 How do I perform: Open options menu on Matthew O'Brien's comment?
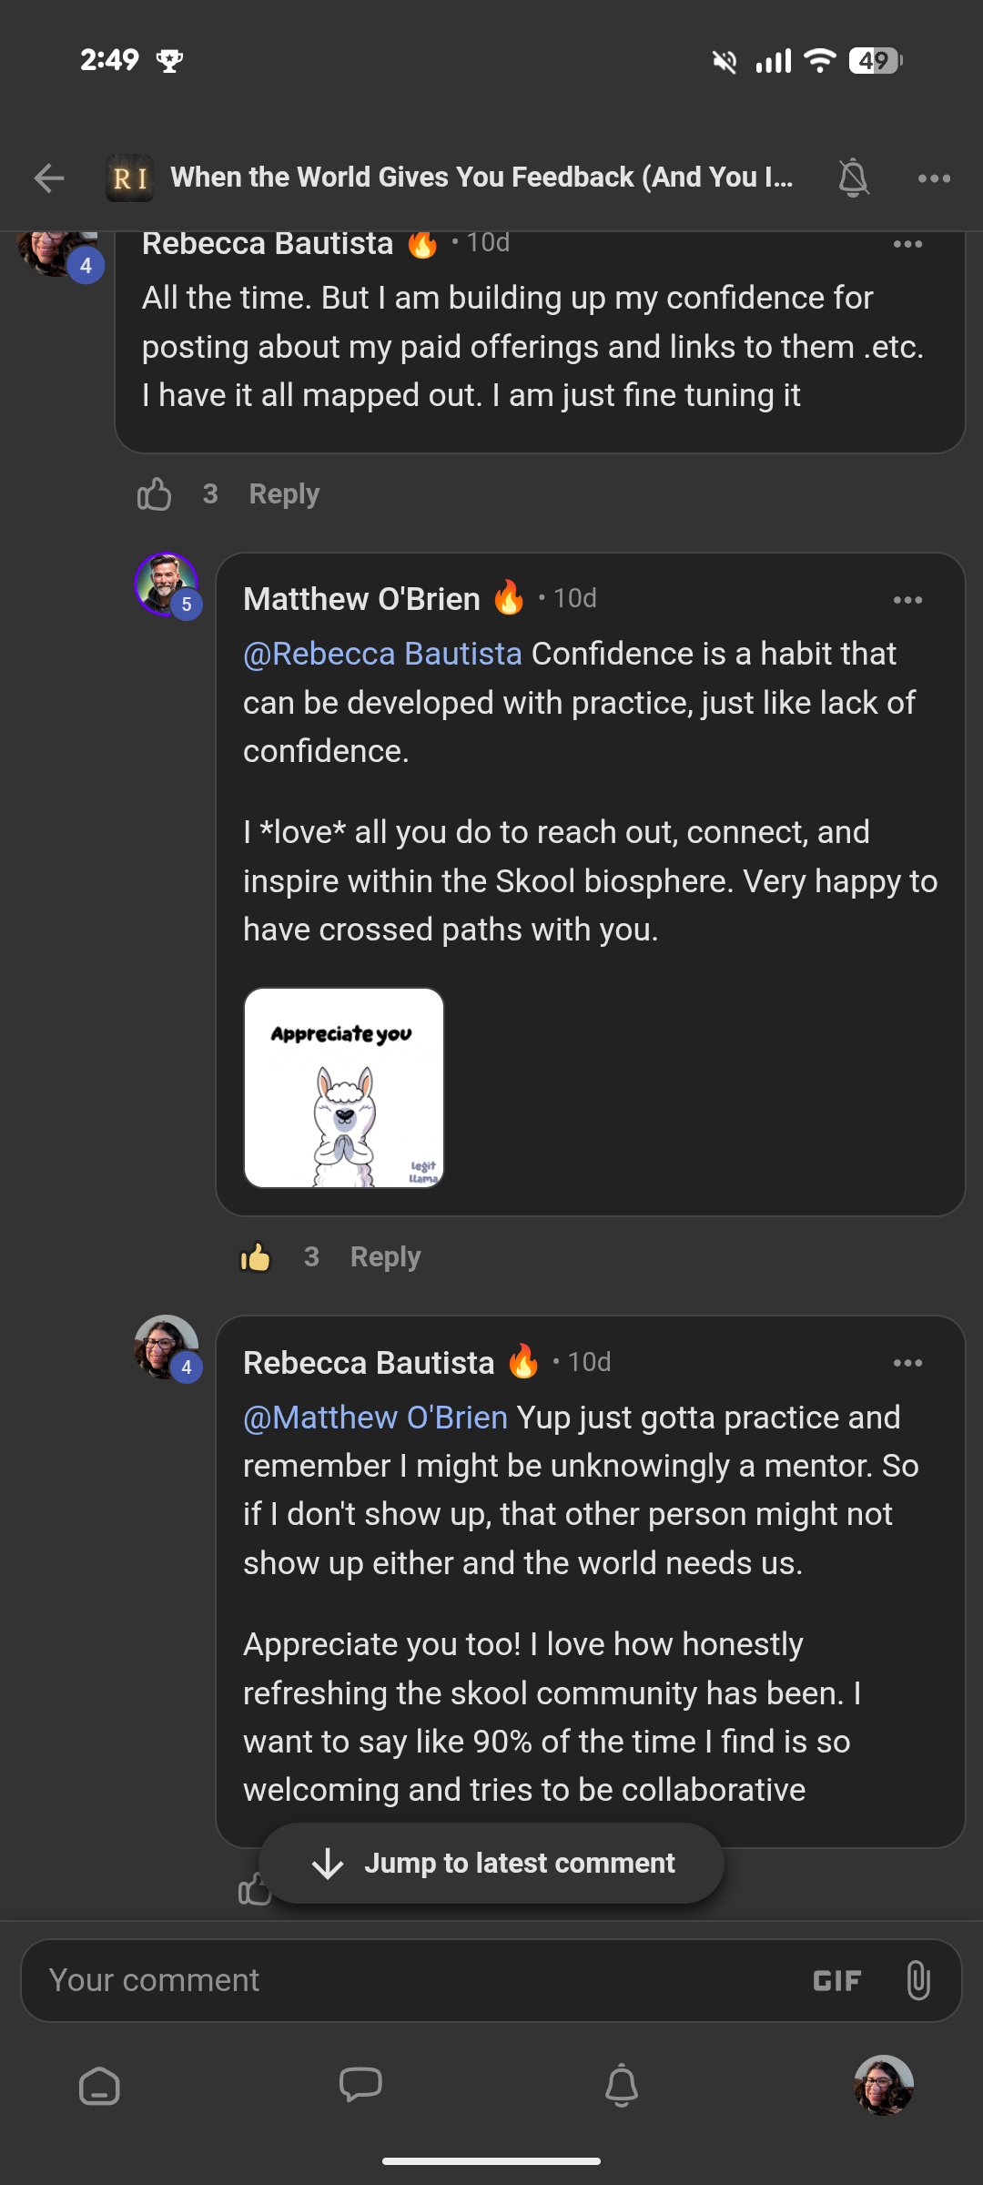[x=907, y=600]
